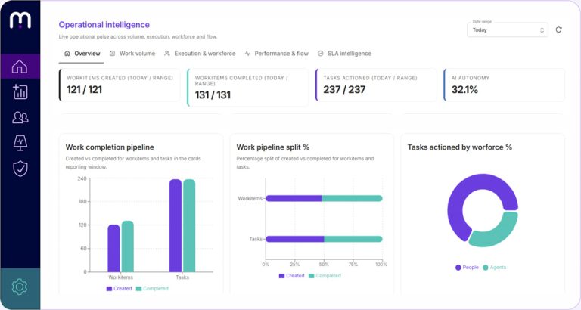
Task: Open the Date range dropdown showing Today
Action: coord(508,30)
